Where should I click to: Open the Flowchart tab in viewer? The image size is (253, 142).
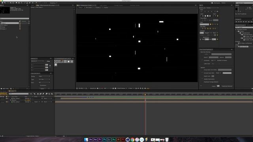(x=134, y=5)
